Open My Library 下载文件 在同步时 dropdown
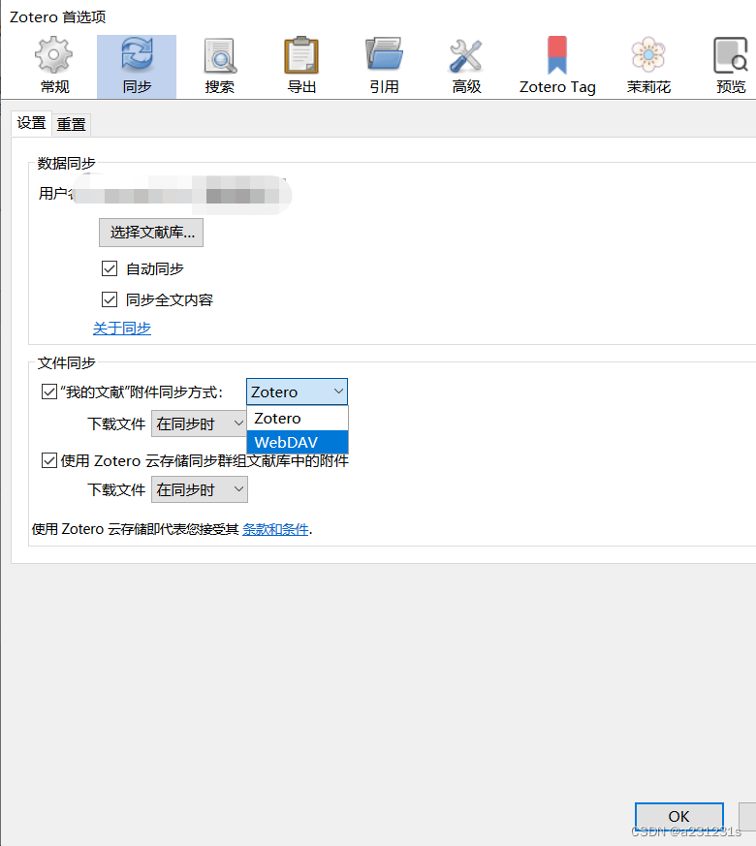 click(199, 423)
